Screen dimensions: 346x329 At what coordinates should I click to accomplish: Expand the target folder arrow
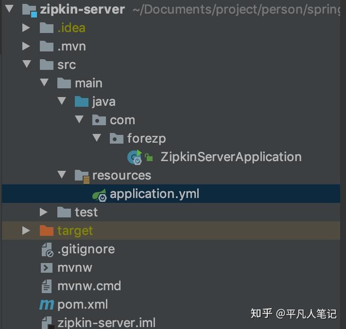(x=26, y=230)
